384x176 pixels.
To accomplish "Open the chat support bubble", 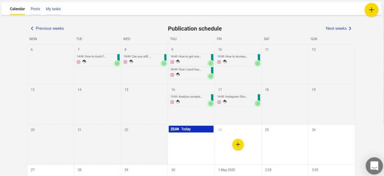I will pyautogui.click(x=375, y=166).
